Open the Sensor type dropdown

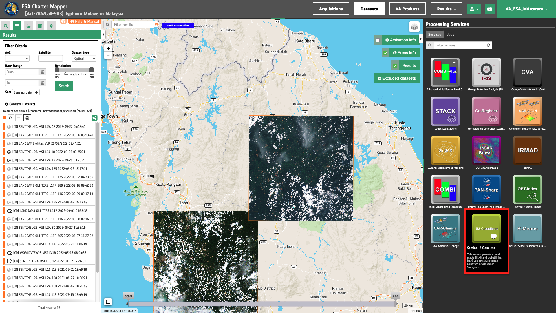click(x=84, y=59)
